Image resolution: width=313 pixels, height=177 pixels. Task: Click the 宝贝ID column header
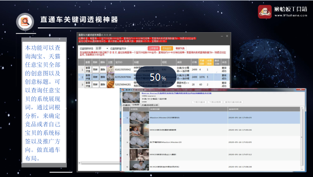click(124, 62)
